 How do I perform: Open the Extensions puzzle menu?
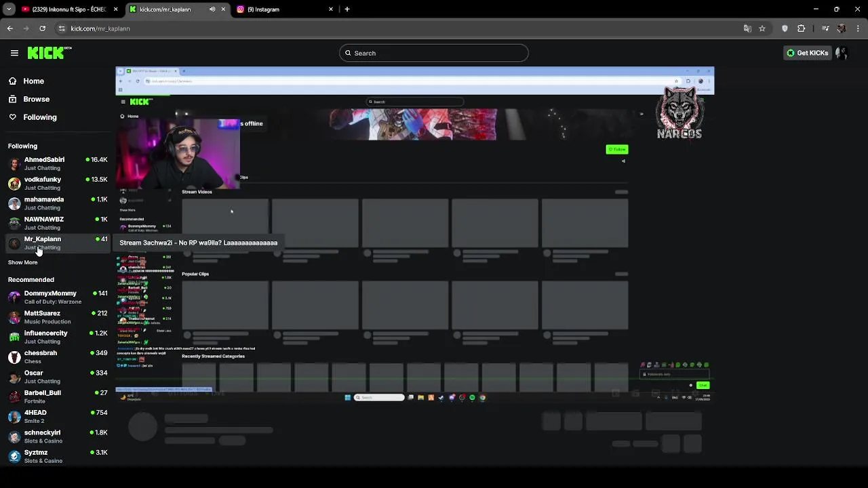coord(802,28)
